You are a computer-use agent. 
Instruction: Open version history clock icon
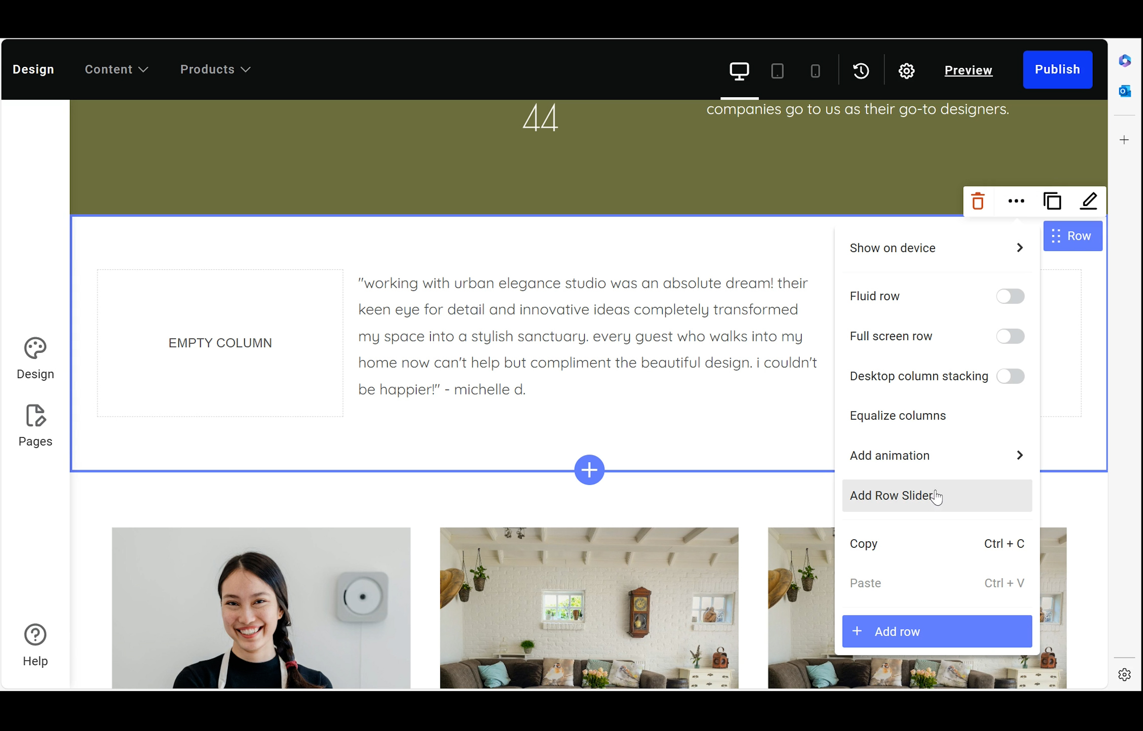[x=861, y=70]
